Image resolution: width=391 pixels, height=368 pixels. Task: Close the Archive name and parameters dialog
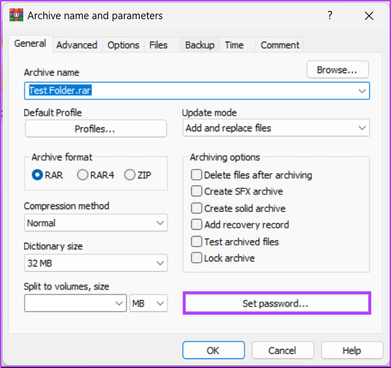(x=369, y=16)
